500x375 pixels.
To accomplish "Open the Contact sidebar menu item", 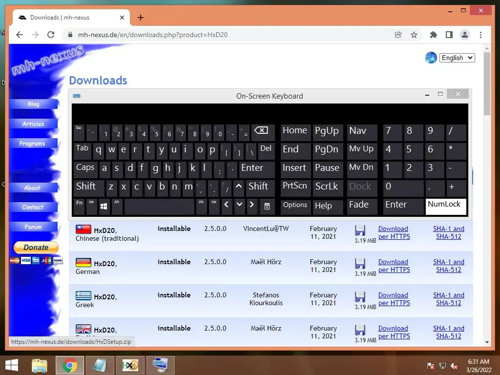I will click(34, 207).
